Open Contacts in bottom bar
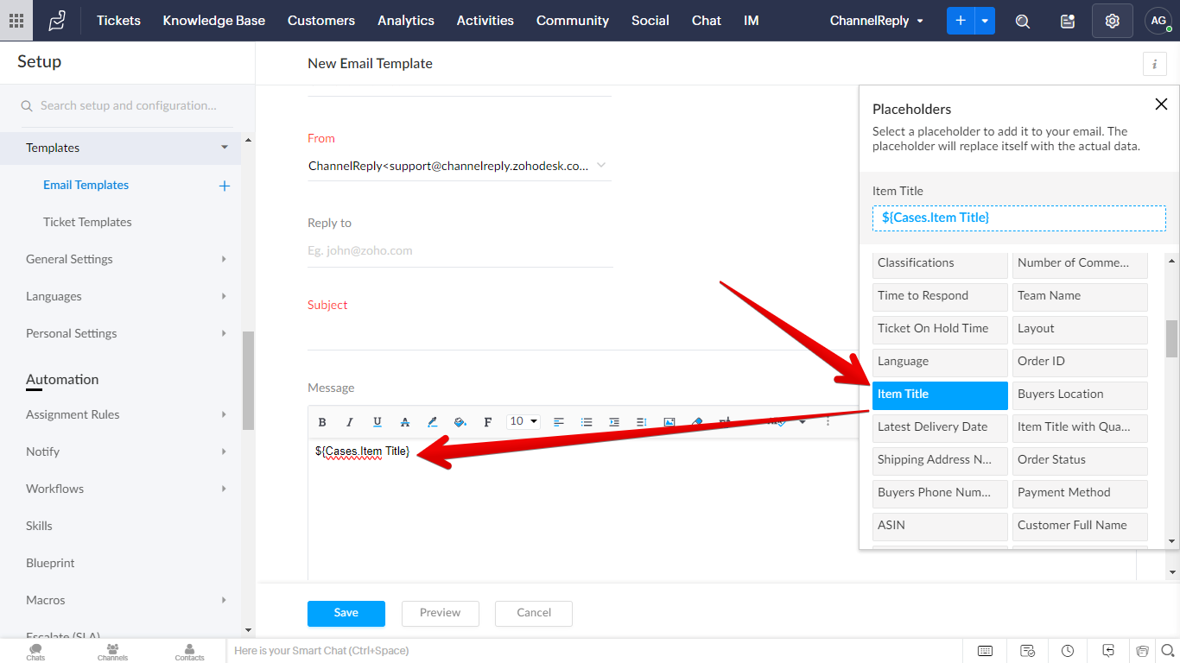The image size is (1180, 663). 189,652
